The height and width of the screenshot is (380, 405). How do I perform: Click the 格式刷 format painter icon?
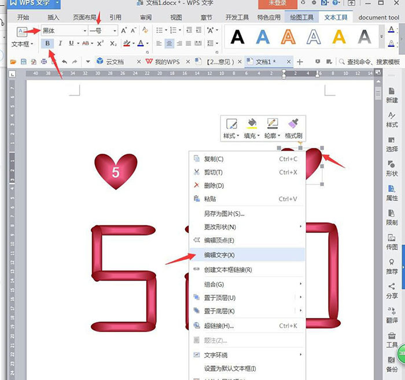293,128
